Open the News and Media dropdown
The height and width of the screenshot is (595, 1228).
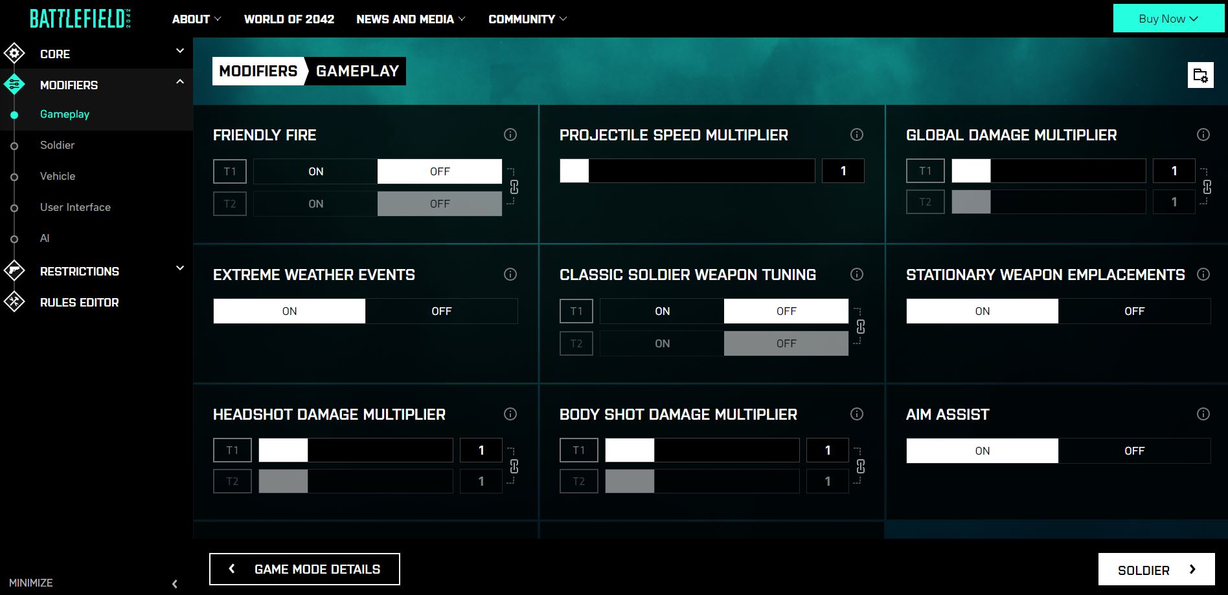411,19
